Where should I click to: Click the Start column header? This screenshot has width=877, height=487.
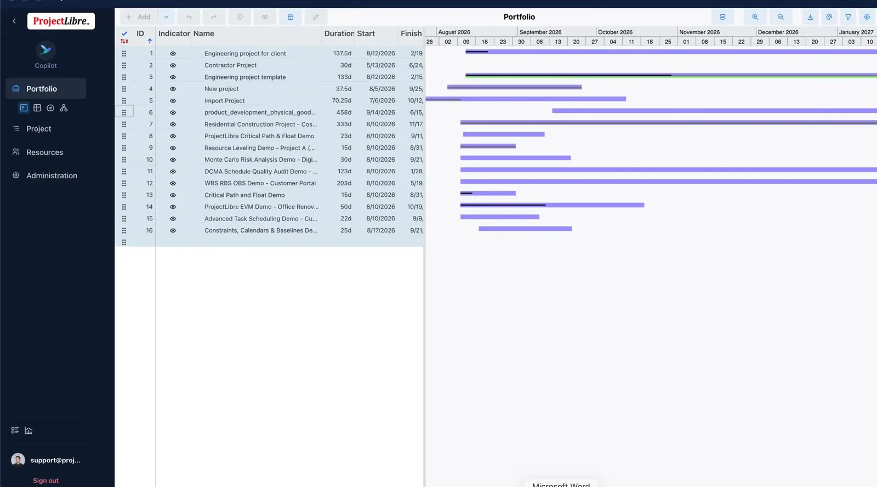point(366,33)
